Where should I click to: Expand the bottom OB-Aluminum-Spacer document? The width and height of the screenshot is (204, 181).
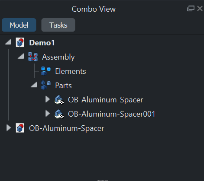[9, 128]
